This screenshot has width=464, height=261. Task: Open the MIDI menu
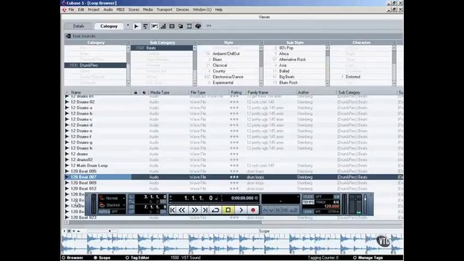tap(120, 9)
